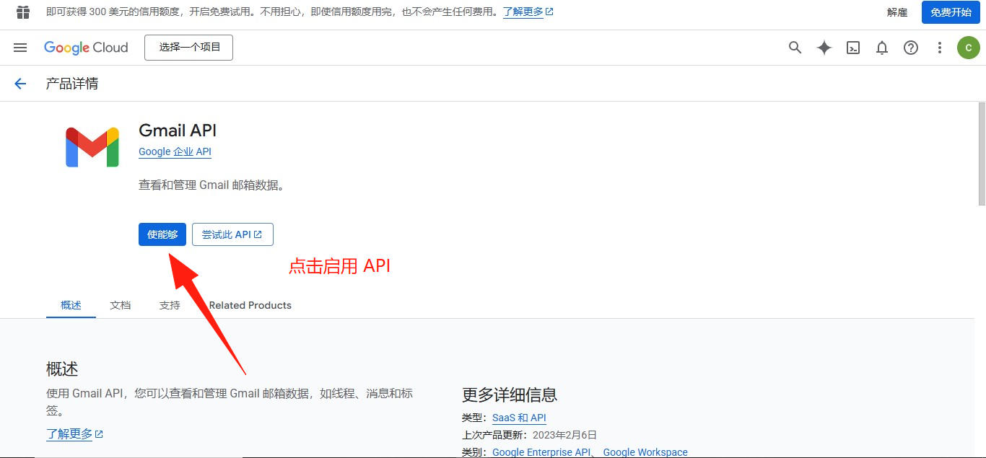Open the three-dot more options icon
Viewport: 986px width, 458px height.
[x=939, y=48]
